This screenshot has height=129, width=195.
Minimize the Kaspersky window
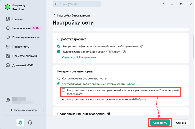(x=172, y=4)
